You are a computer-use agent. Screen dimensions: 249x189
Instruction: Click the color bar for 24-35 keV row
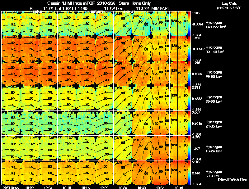pos(189,123)
